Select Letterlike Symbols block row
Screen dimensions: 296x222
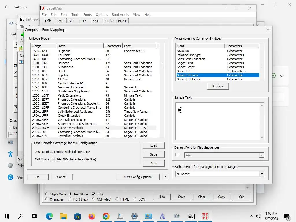click(94, 136)
